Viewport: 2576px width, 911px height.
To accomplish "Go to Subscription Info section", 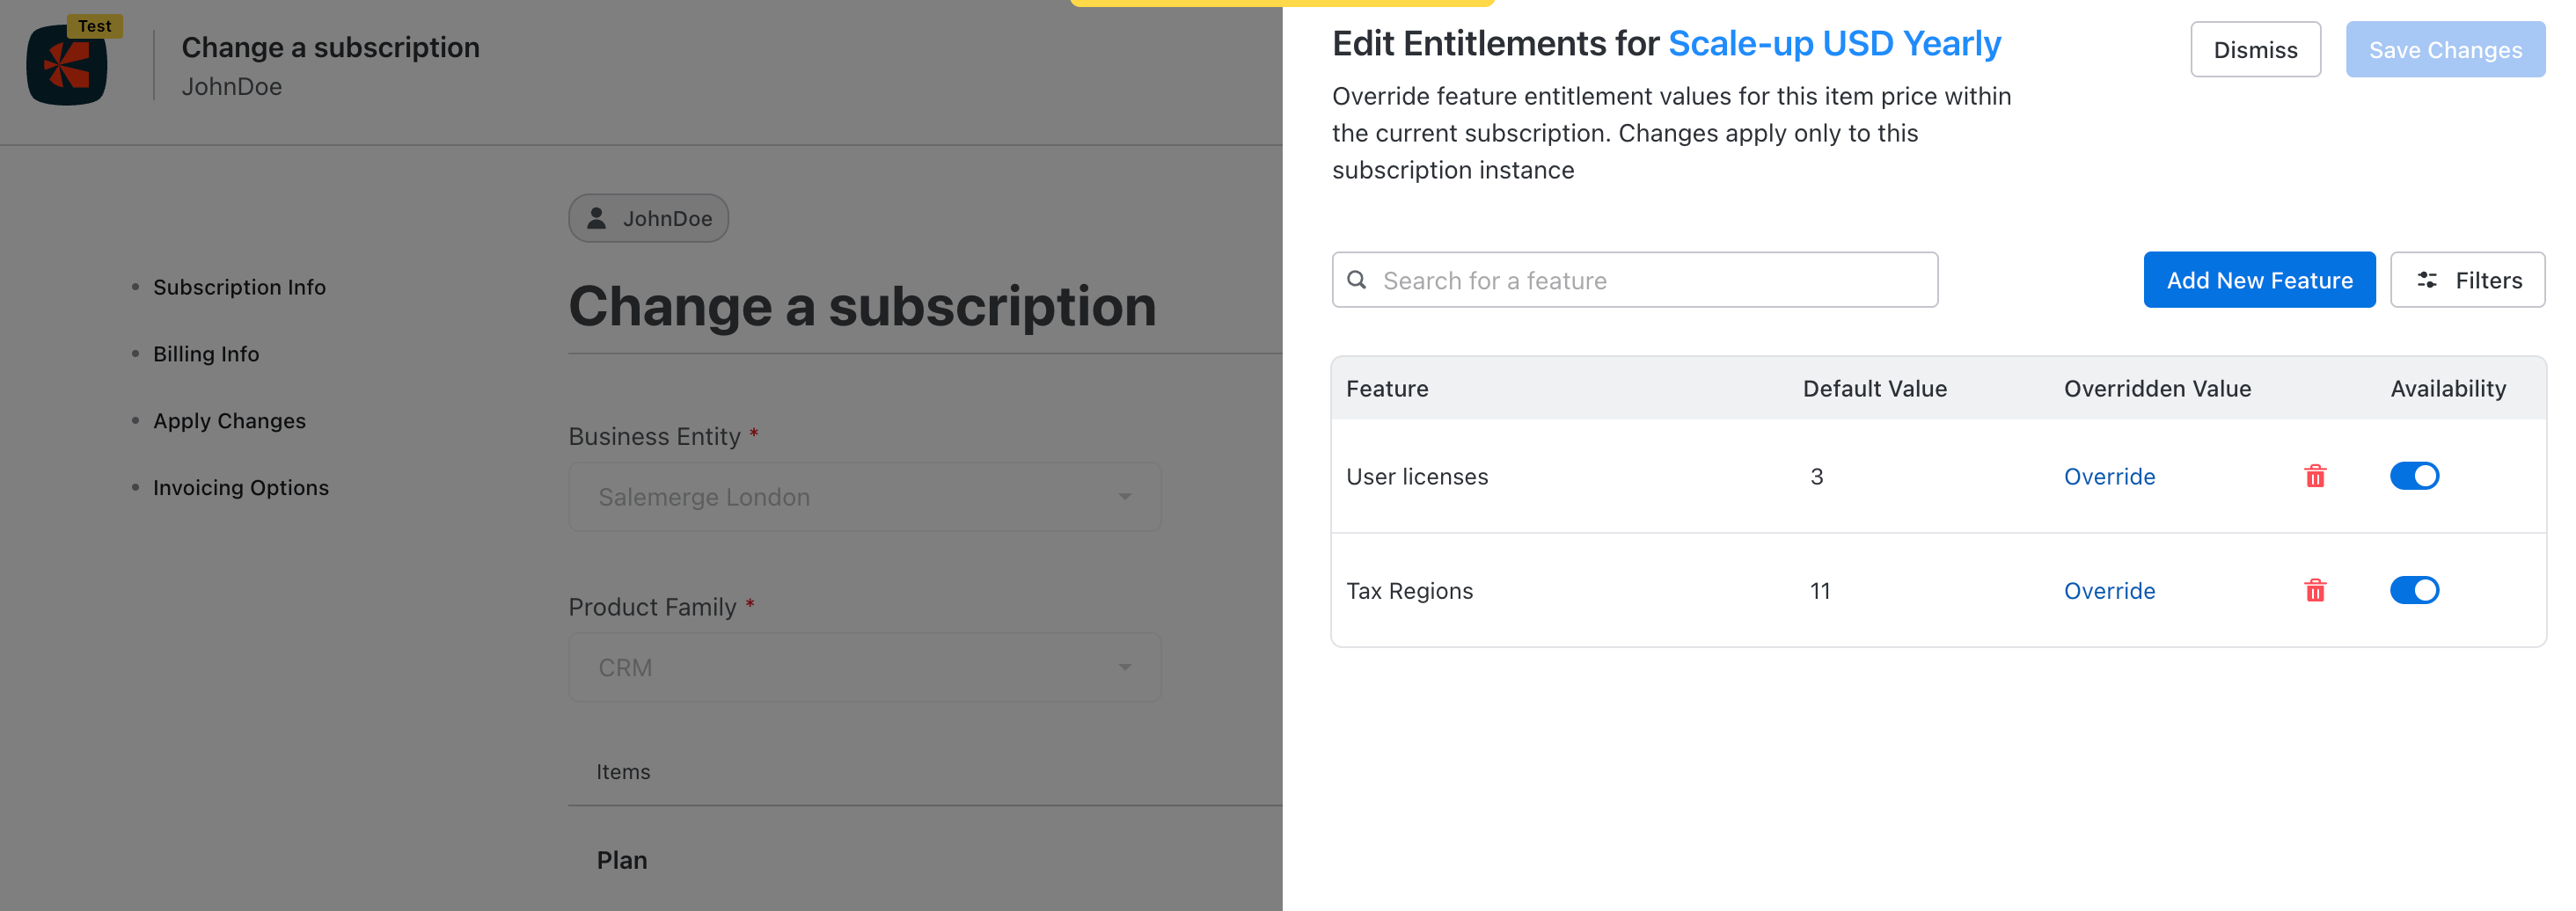I will tap(239, 287).
